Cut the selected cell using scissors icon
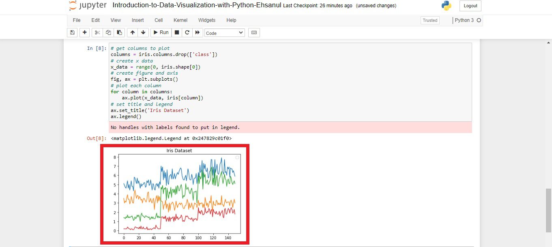The image size is (552, 247). (97, 32)
